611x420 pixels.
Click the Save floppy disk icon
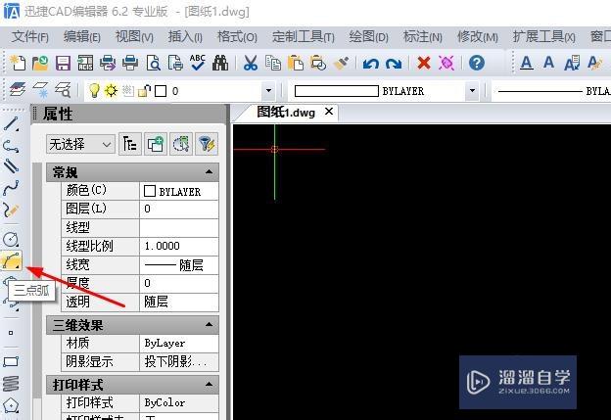tap(63, 63)
